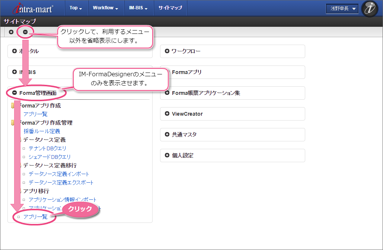This screenshot has height=250, width=383.
Task: Select the アプリ移行 folder heading
Action: 36,191
